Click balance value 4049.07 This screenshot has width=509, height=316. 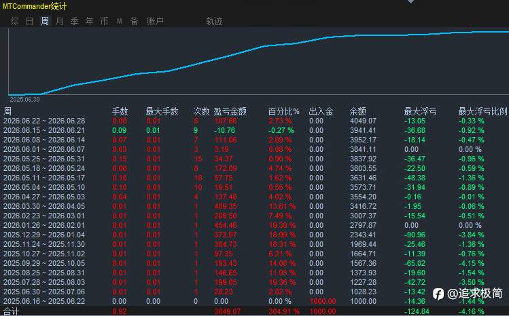pos(363,121)
